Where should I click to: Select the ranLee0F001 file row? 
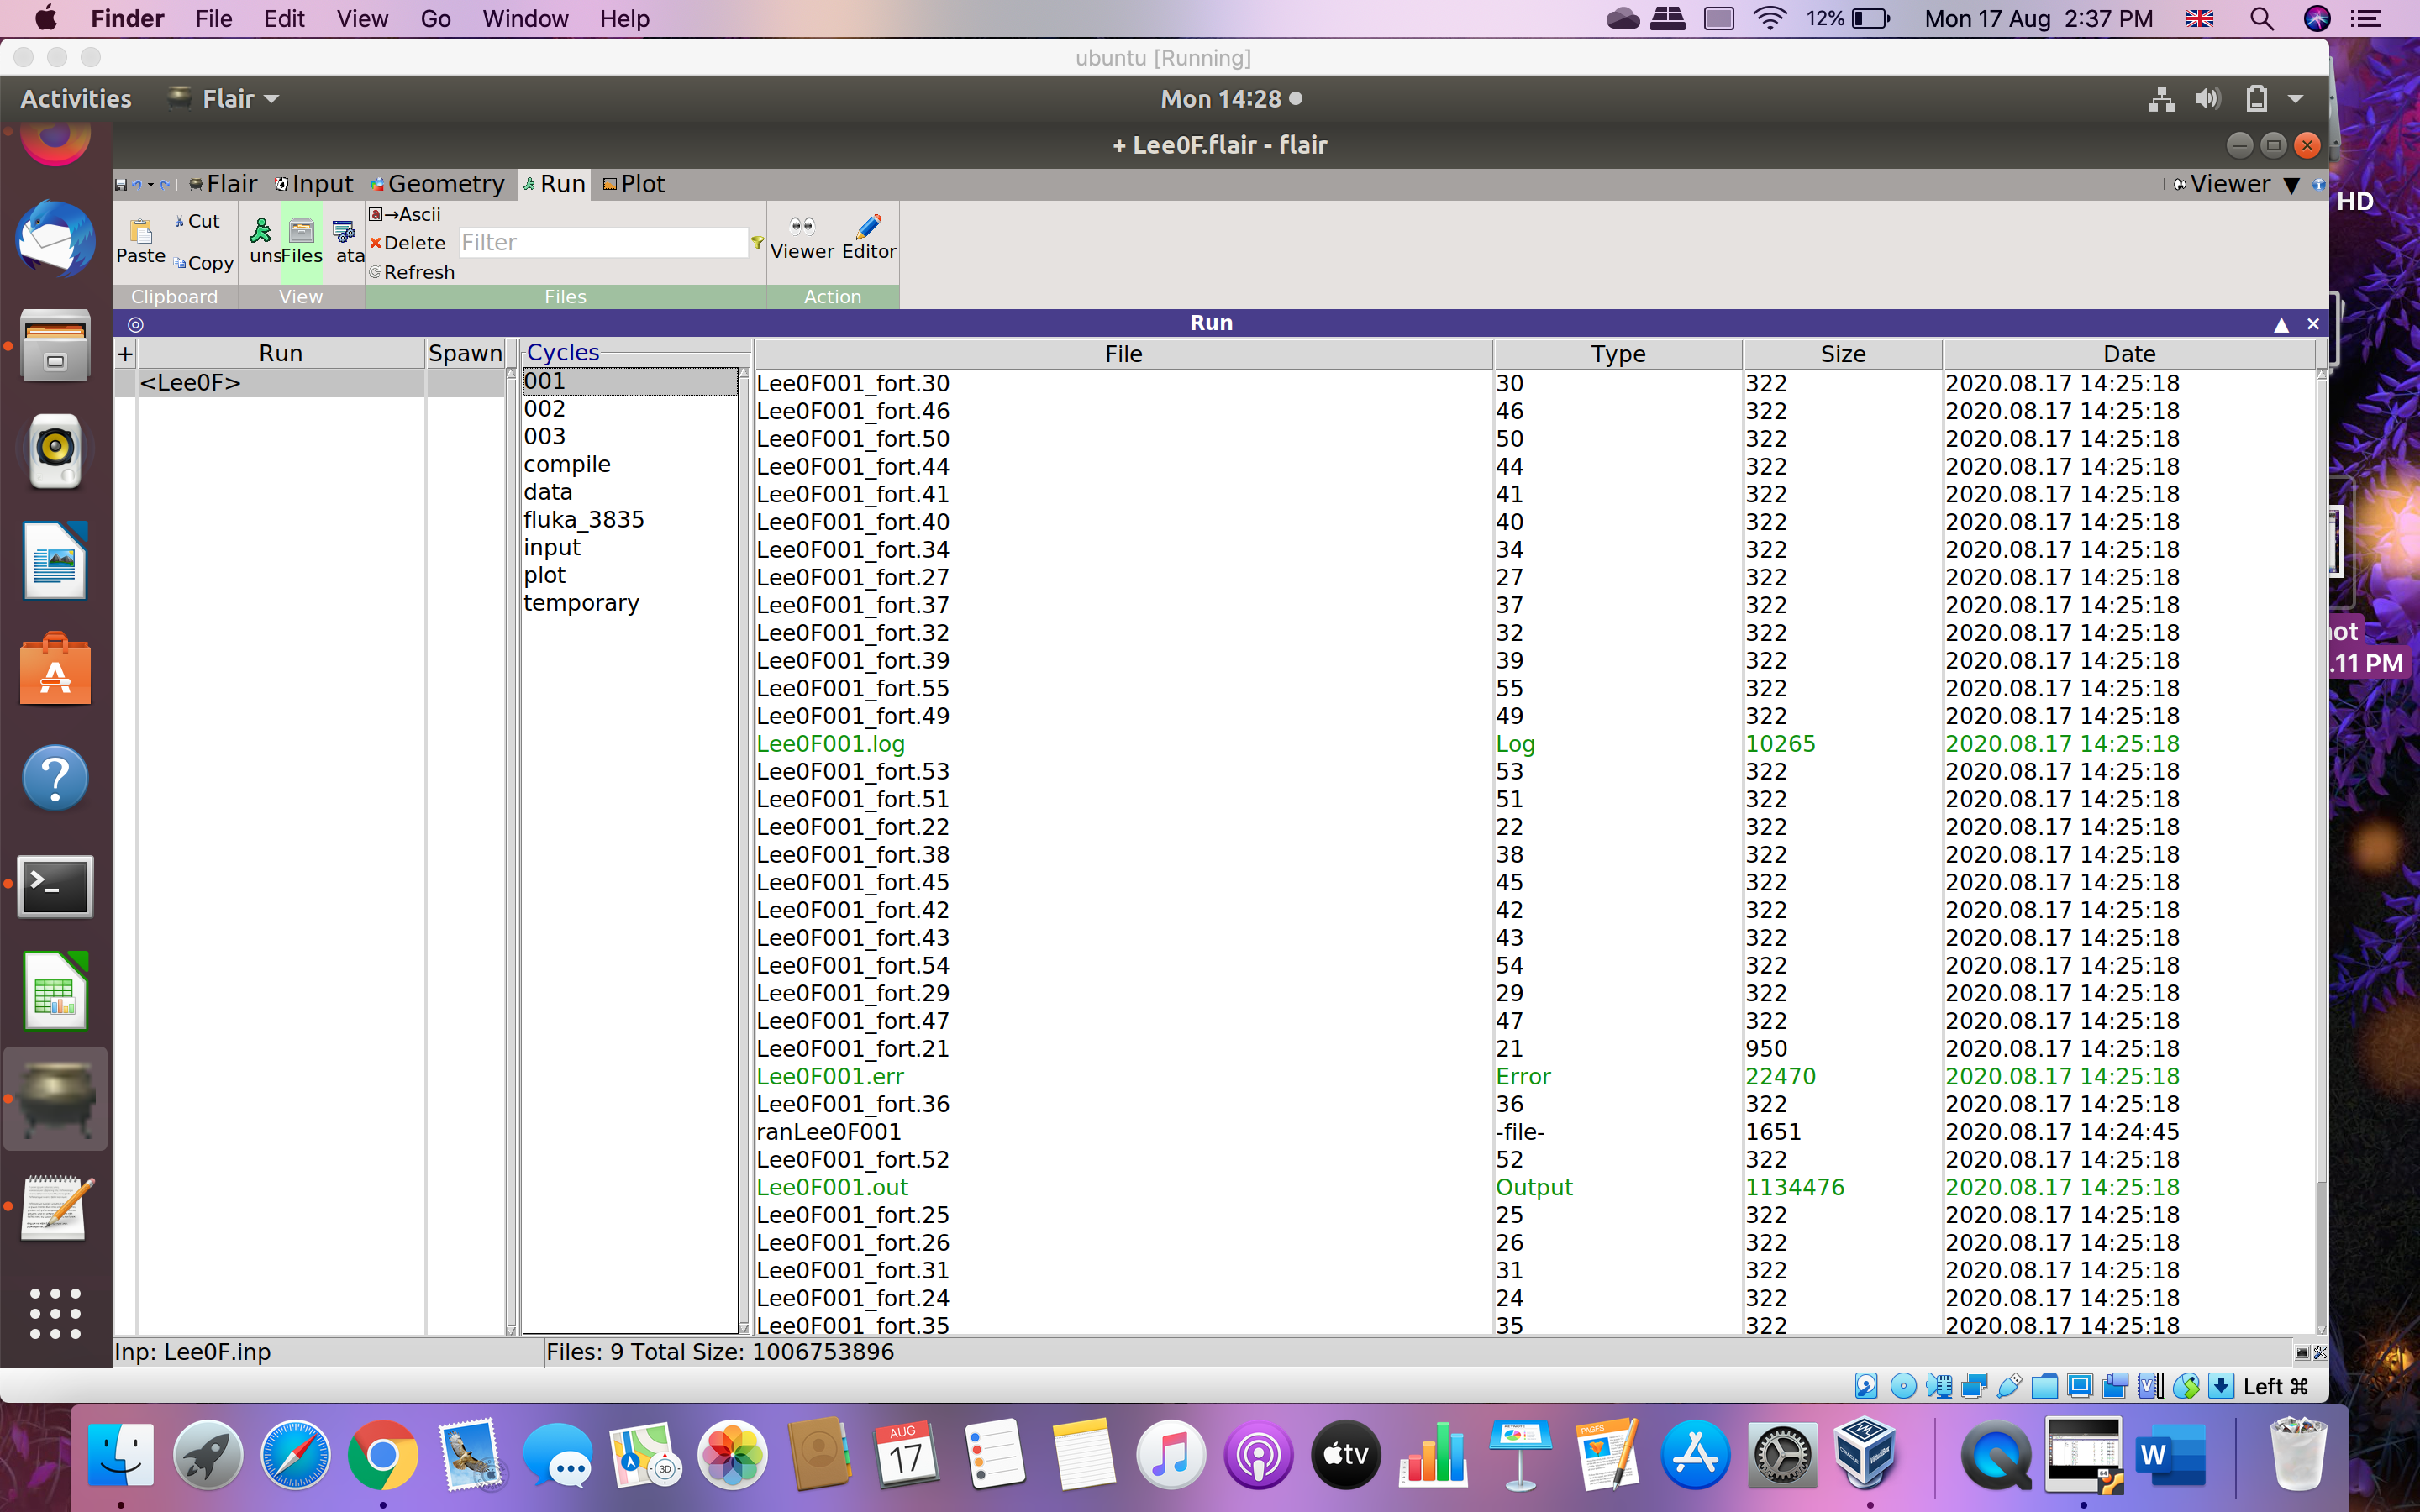pyautogui.click(x=1535, y=1132)
